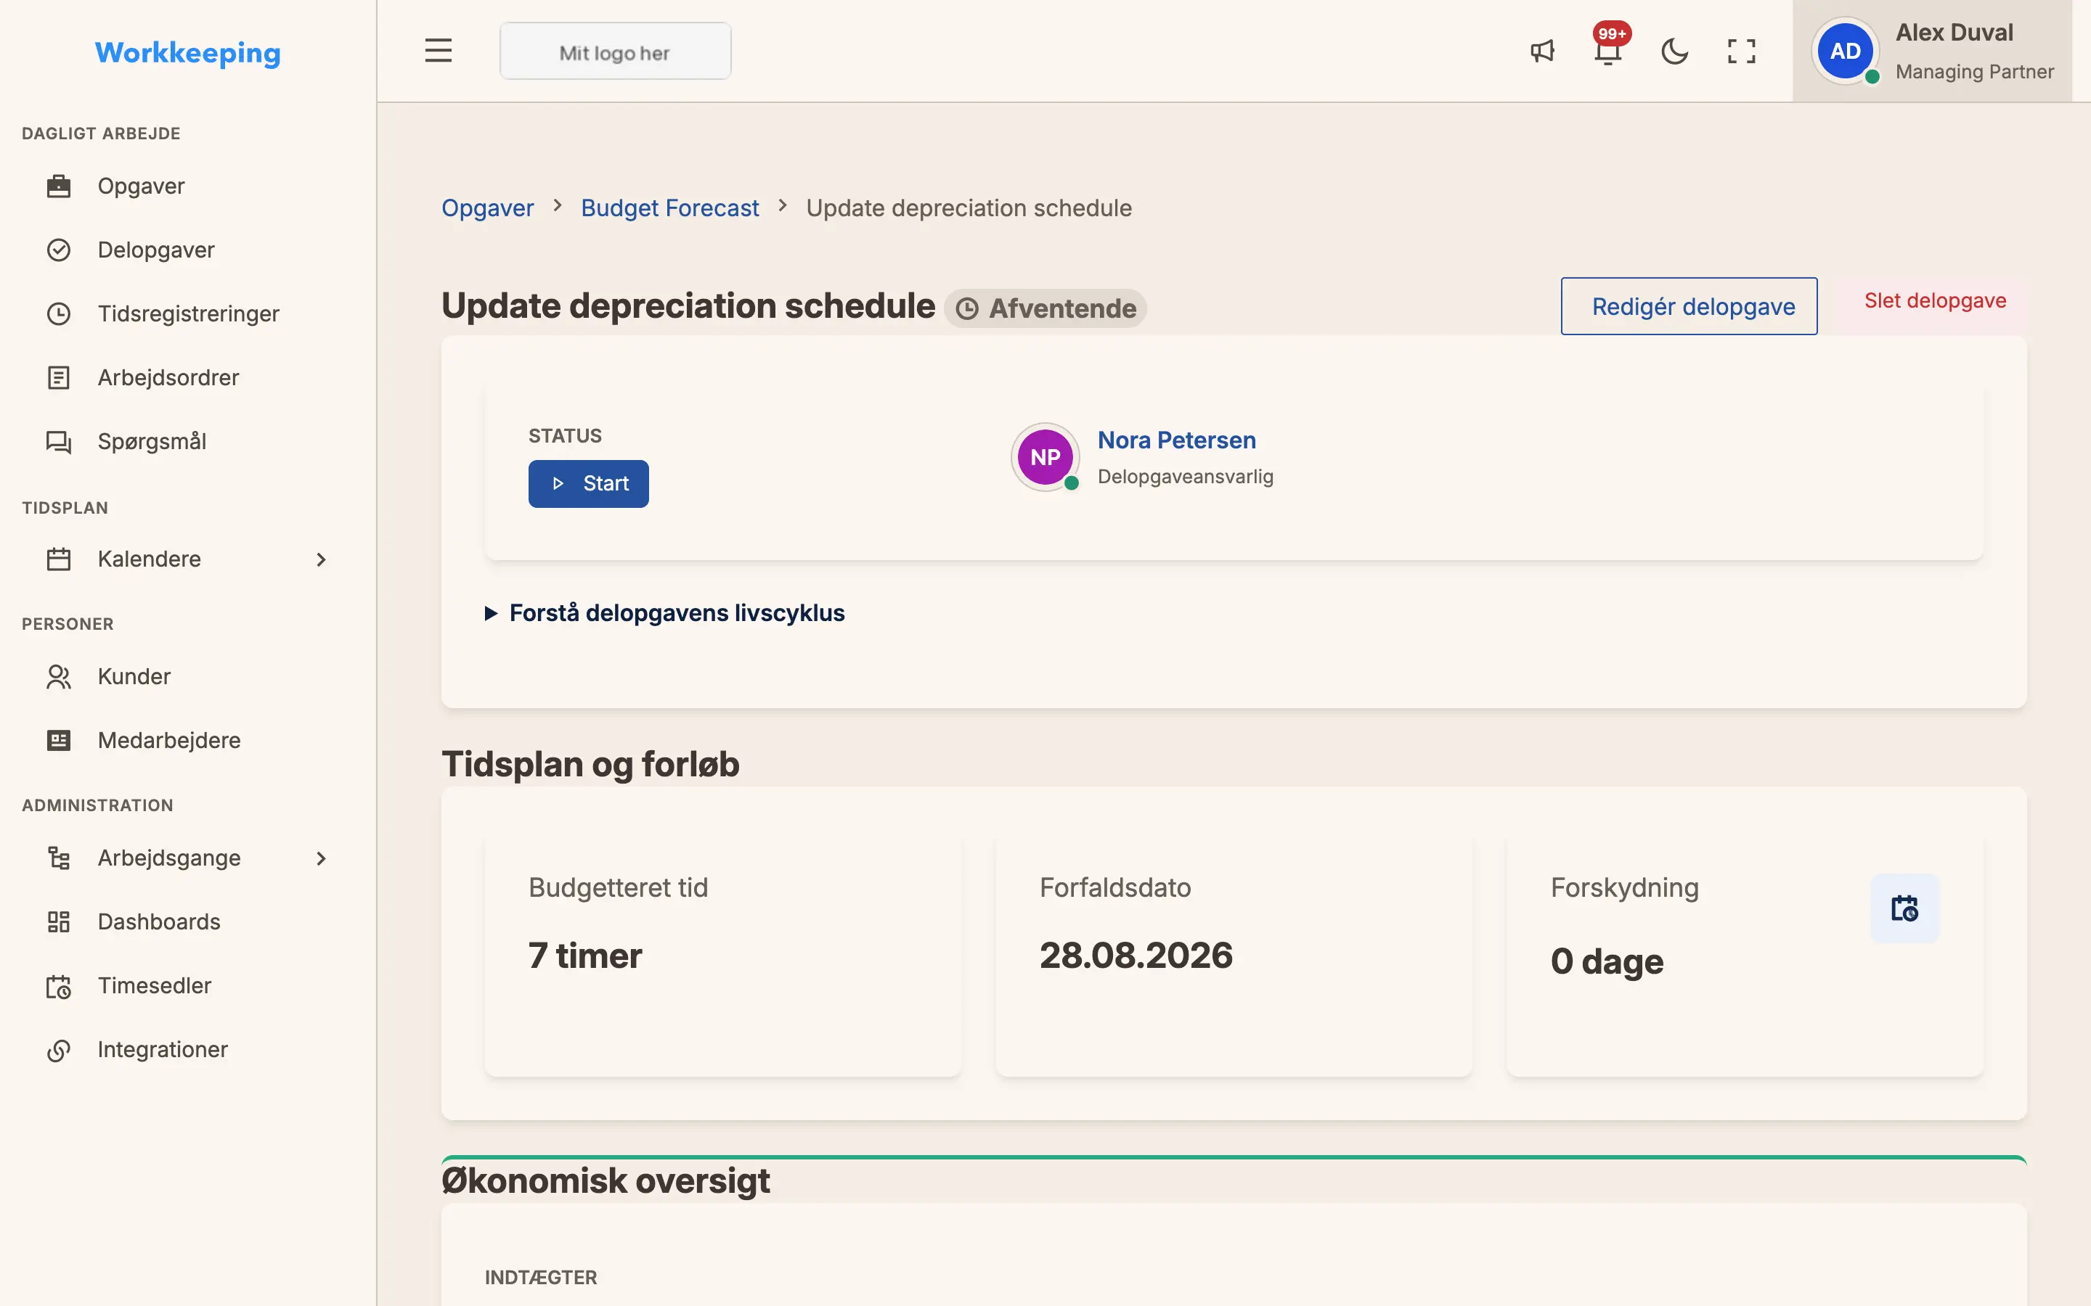Click the announcements megaphone icon
This screenshot has height=1306, width=2091.
tap(1542, 51)
